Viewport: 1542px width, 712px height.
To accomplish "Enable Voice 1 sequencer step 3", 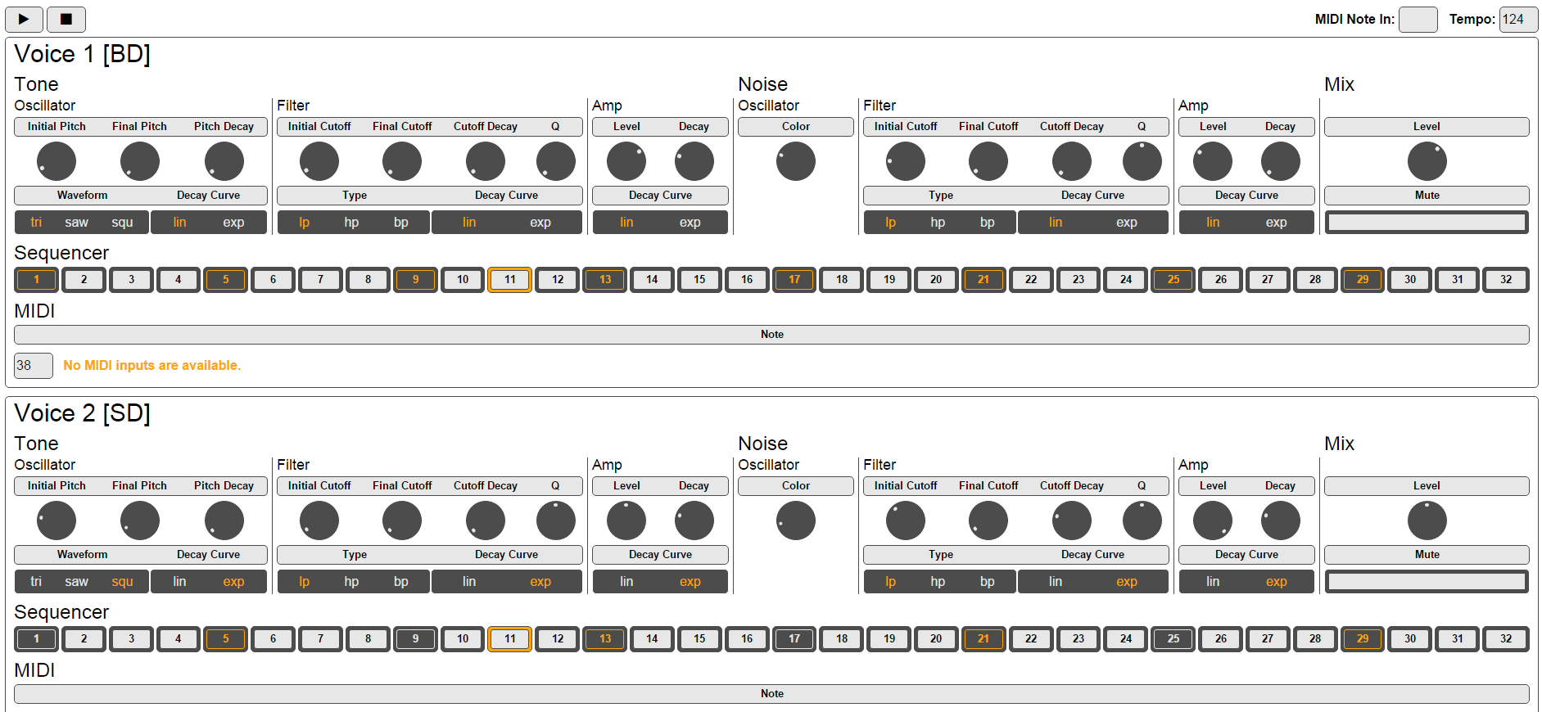I will (x=131, y=280).
